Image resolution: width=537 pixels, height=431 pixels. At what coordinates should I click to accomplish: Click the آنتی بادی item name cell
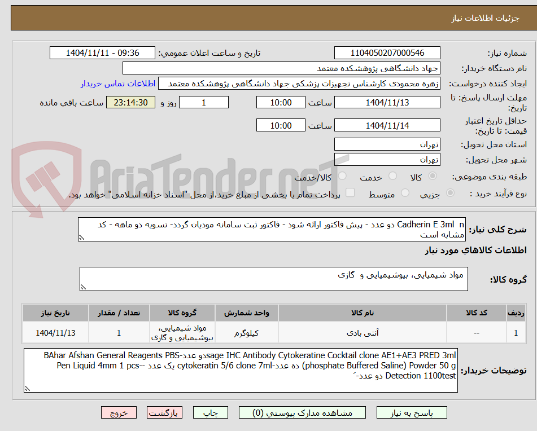pos(363,333)
